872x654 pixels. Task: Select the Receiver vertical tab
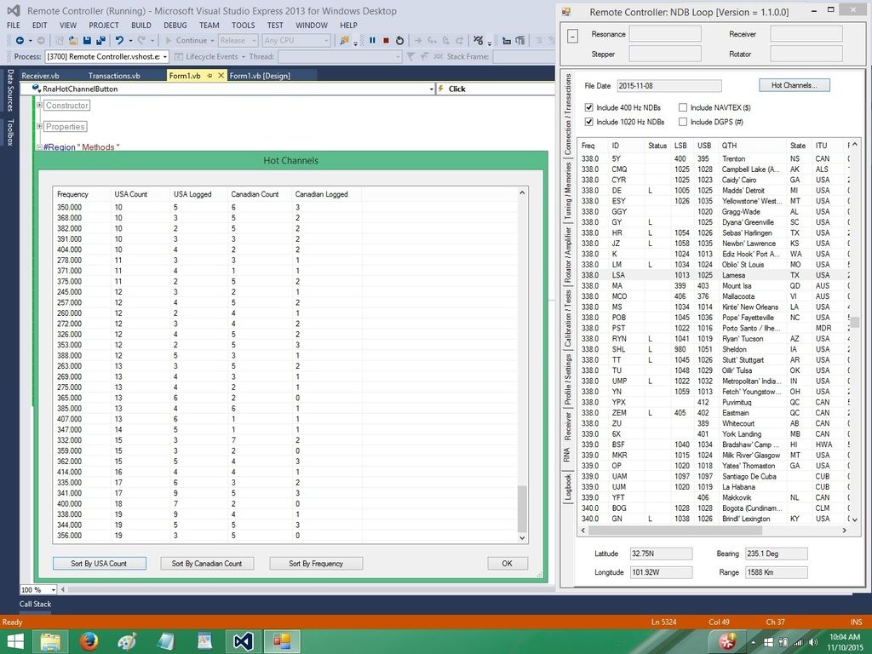[568, 426]
